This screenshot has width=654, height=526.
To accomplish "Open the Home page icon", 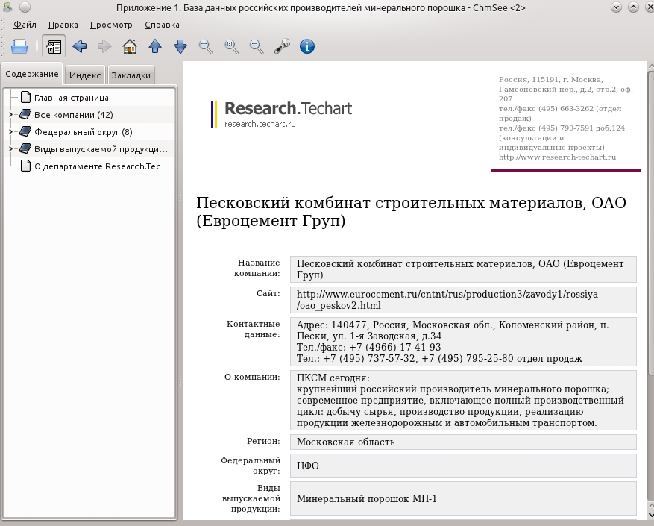I will 130,46.
